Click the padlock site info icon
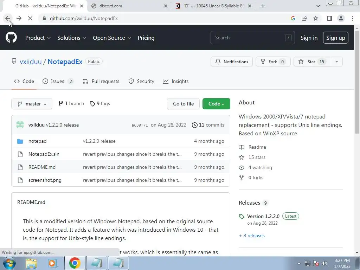This screenshot has width=360, height=270. pyautogui.click(x=44, y=18)
